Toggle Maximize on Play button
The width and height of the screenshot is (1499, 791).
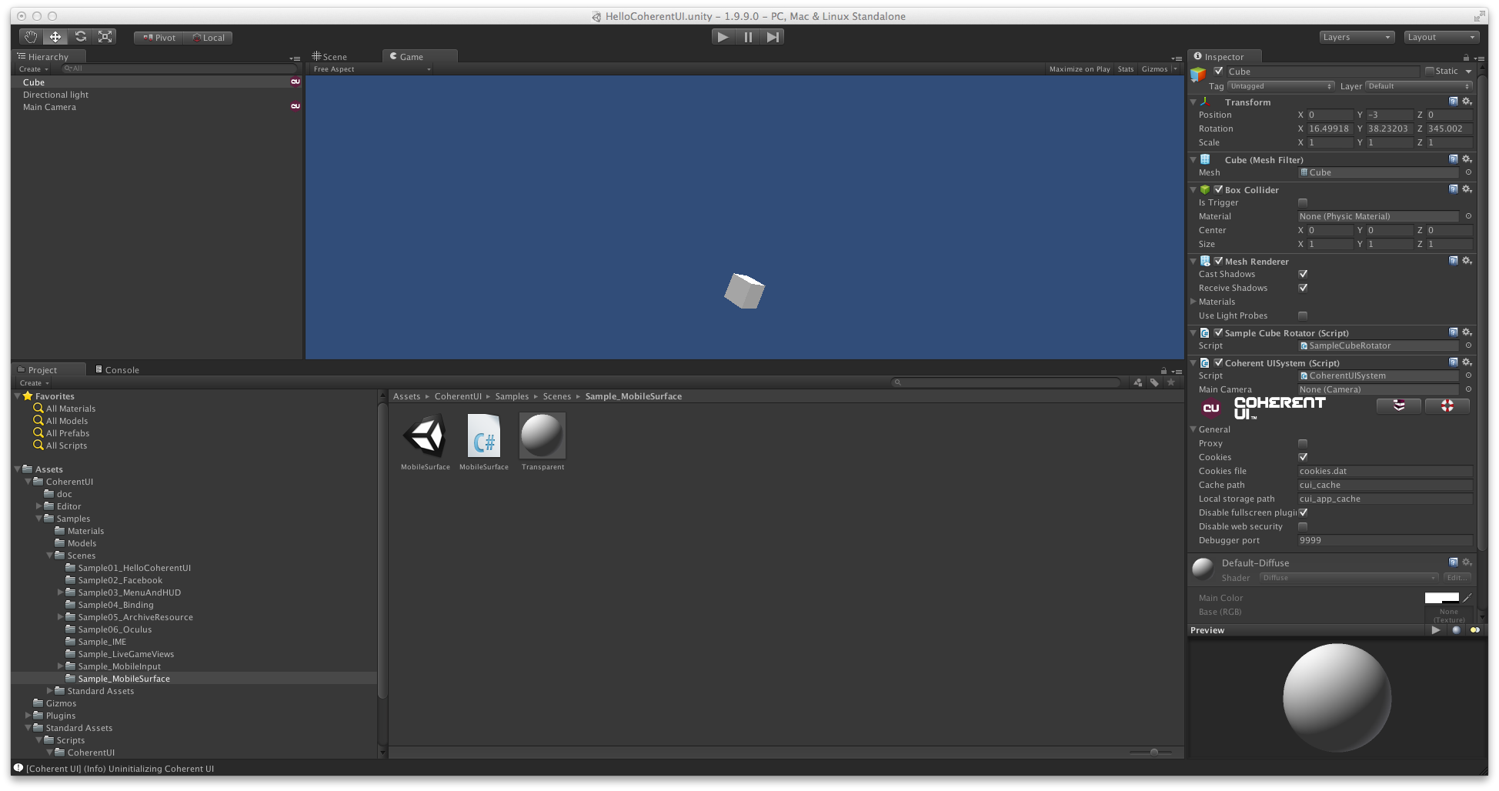1080,69
